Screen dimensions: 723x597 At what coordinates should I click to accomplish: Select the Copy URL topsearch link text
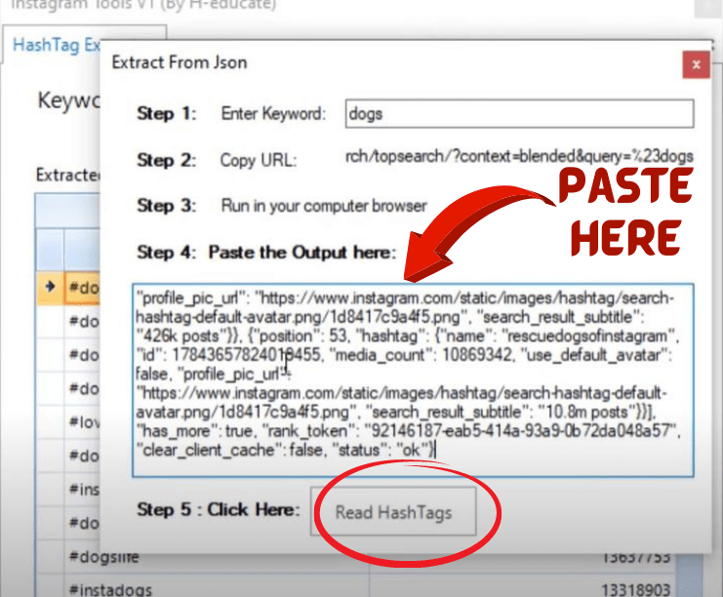[519, 157]
